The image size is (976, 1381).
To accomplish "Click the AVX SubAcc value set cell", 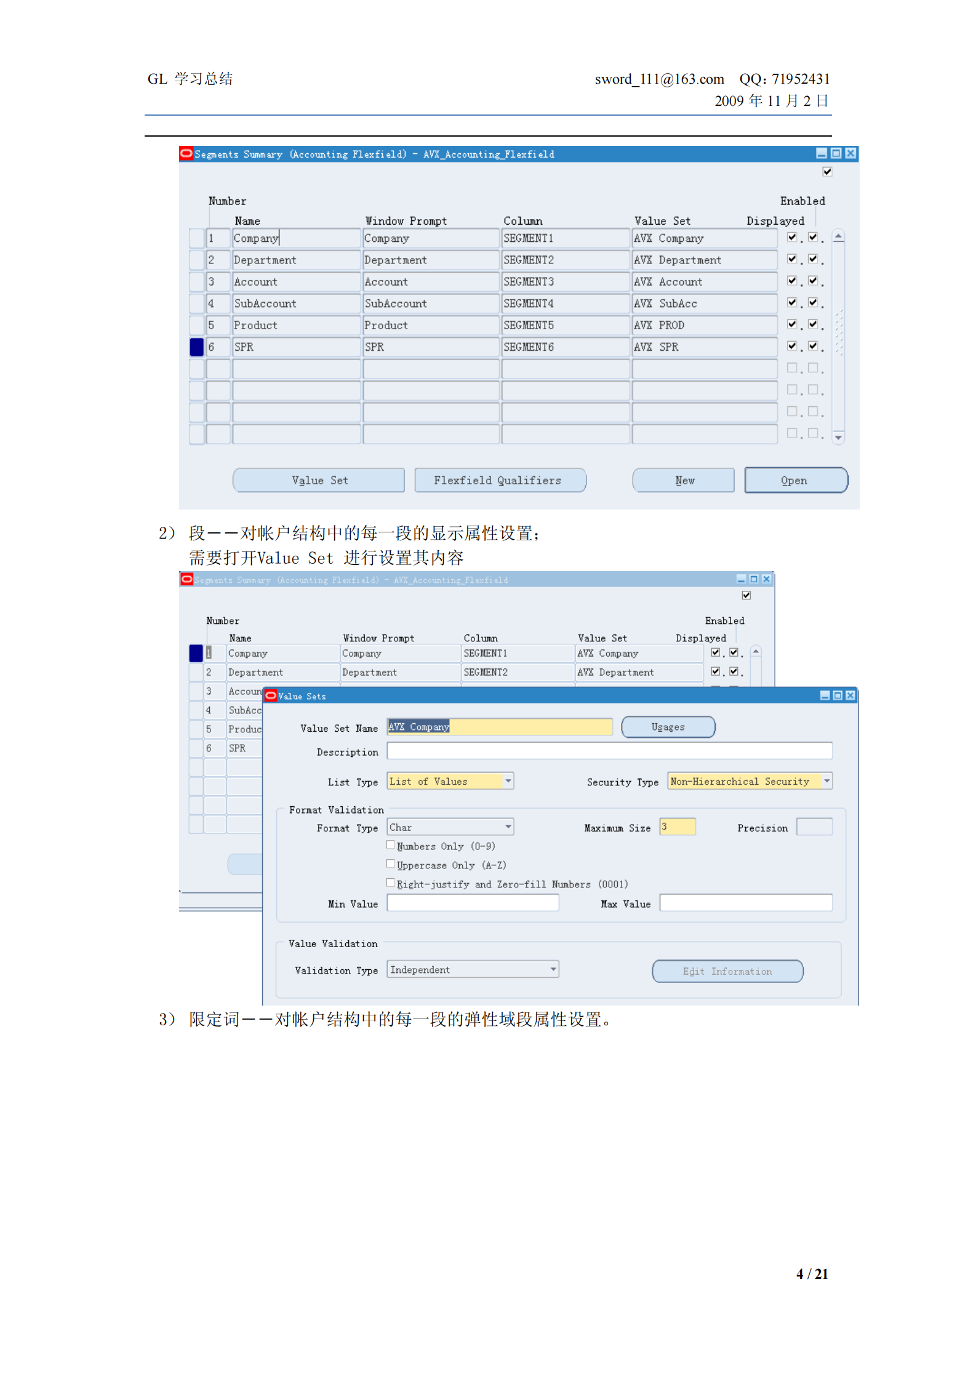I will coord(705,303).
